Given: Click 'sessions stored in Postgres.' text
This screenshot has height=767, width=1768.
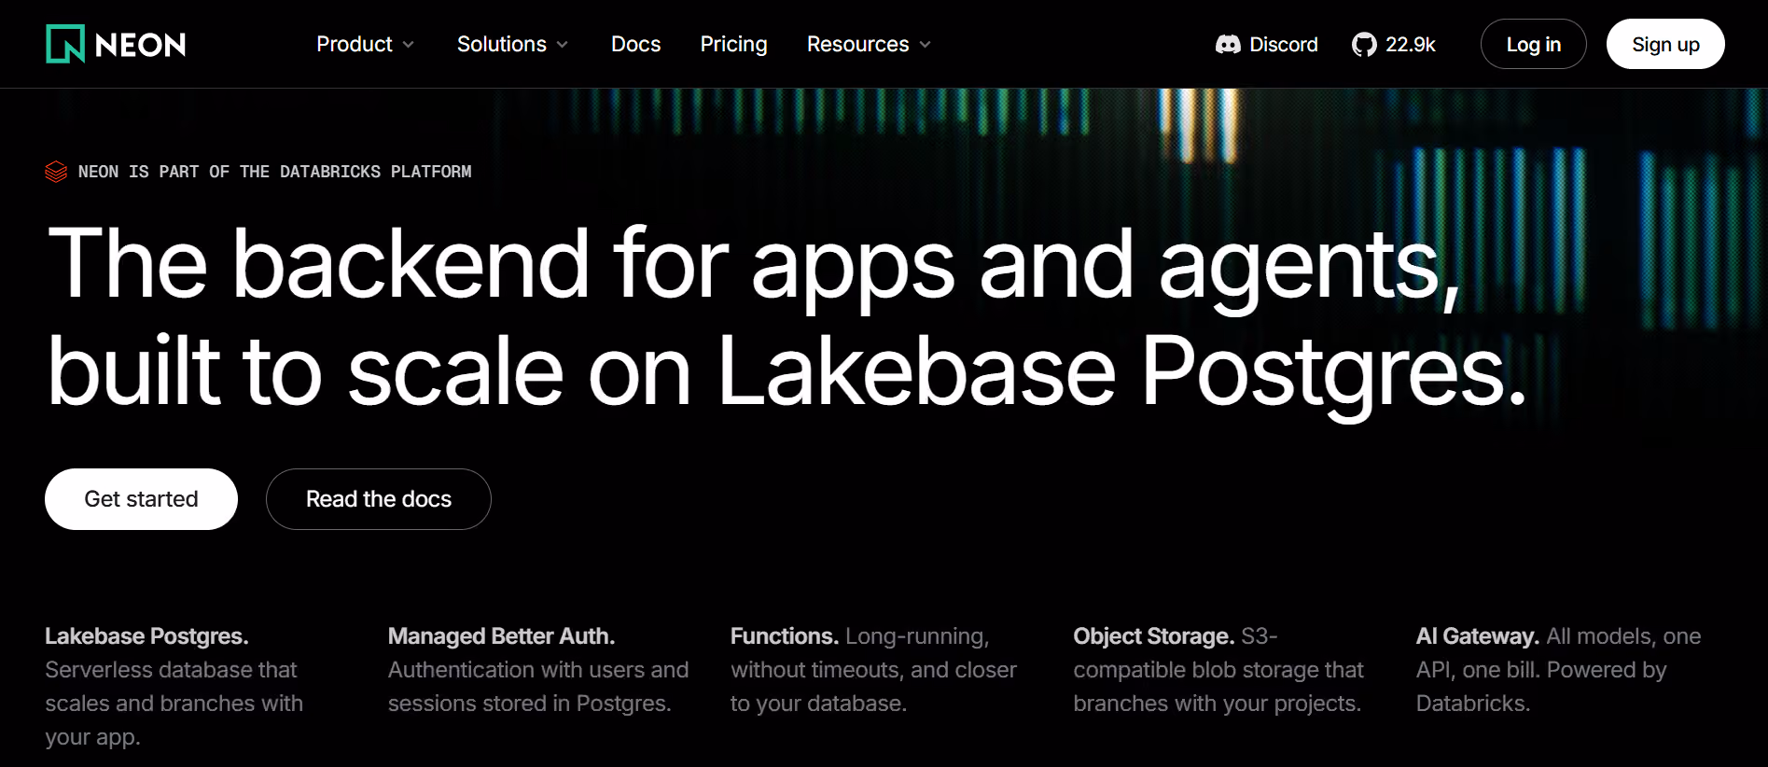Looking at the screenshot, I should tap(529, 704).
